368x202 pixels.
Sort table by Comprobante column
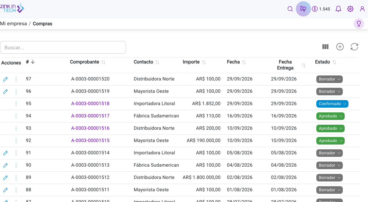(88, 62)
